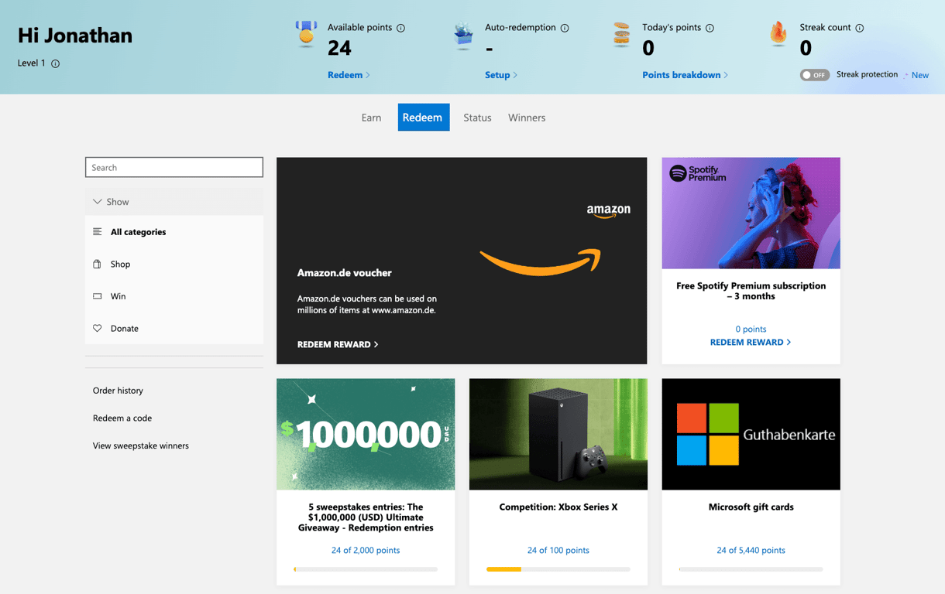Viewport: 945px width, 594px height.
Task: Switch to the Earn tab
Action: point(371,118)
